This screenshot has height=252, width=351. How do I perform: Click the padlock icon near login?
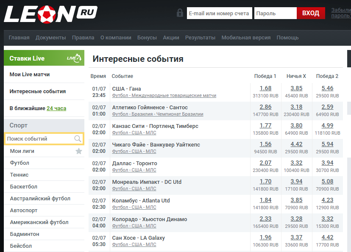pos(180,13)
